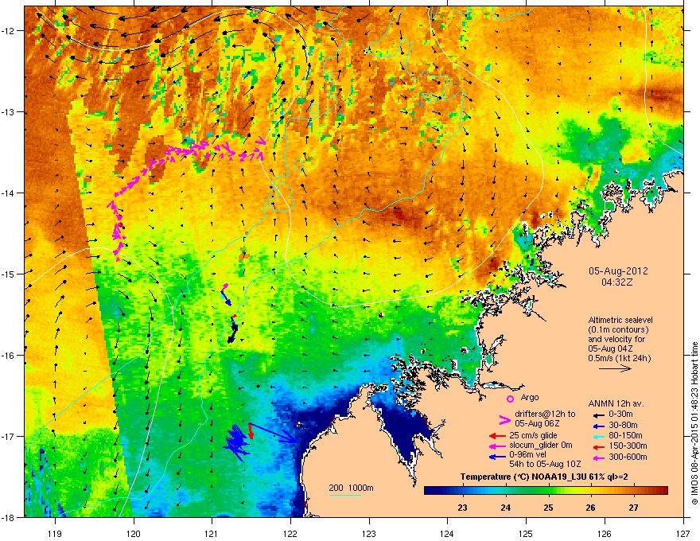
Task: Click the '(0.1m contours)' legend text
Action: coord(618,330)
